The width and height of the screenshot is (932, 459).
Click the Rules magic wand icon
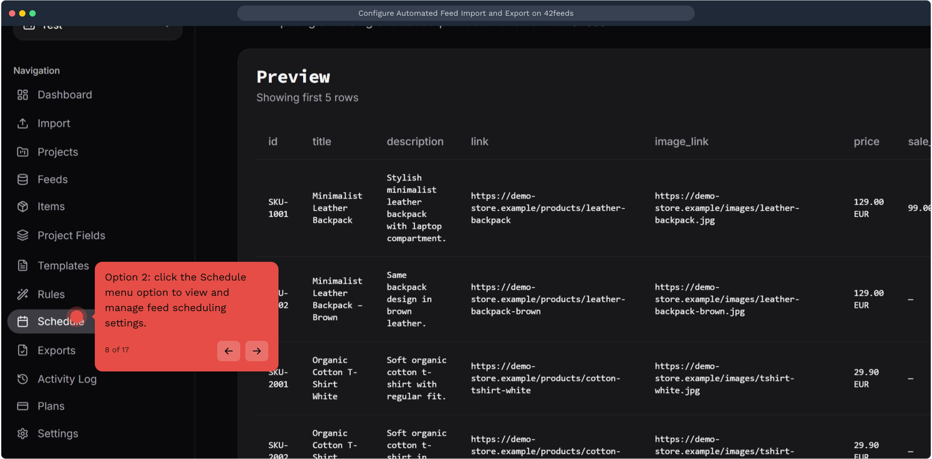23,294
